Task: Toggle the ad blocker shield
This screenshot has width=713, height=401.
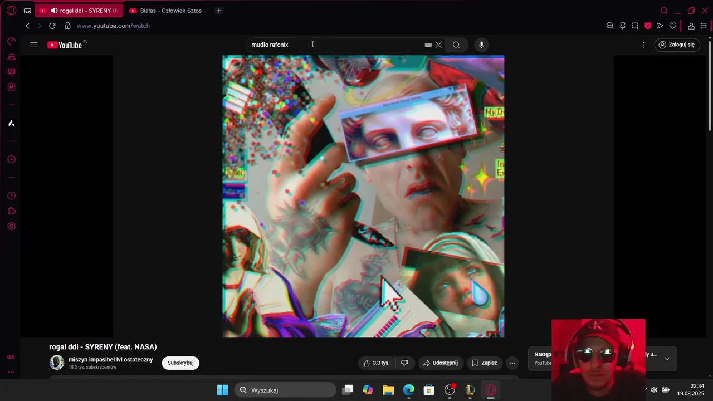Action: click(648, 26)
